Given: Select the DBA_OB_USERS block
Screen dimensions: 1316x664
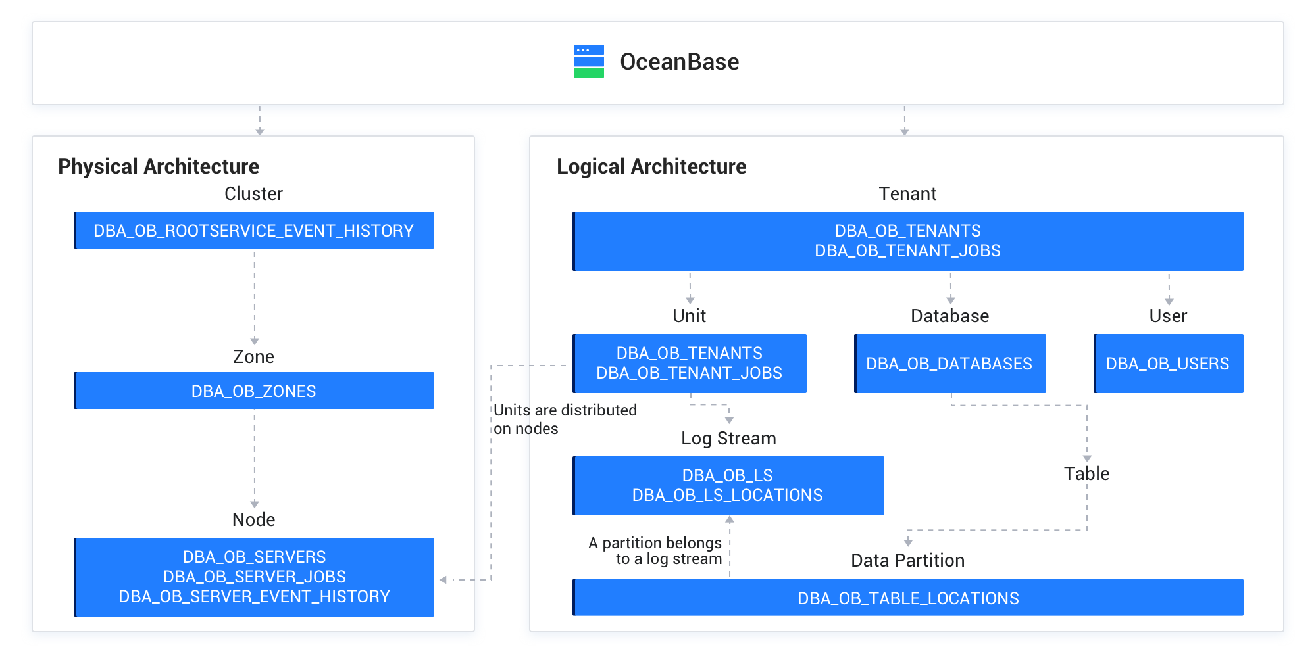Looking at the screenshot, I should tap(1168, 363).
